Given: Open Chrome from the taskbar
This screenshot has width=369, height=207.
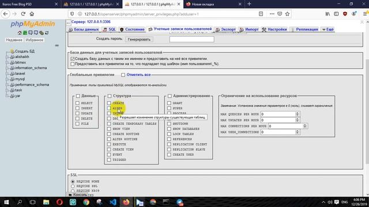Looking at the screenshot, I should [86, 202].
